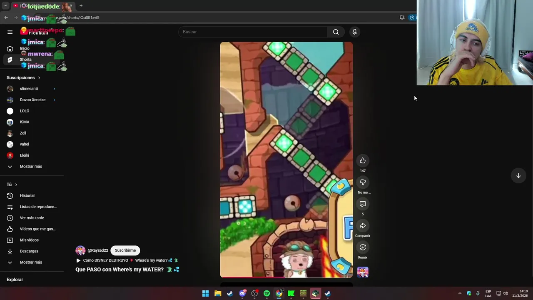Viewport: 533px width, 300px height.
Task: Seek on the short's red progress bar
Action: coord(286,277)
